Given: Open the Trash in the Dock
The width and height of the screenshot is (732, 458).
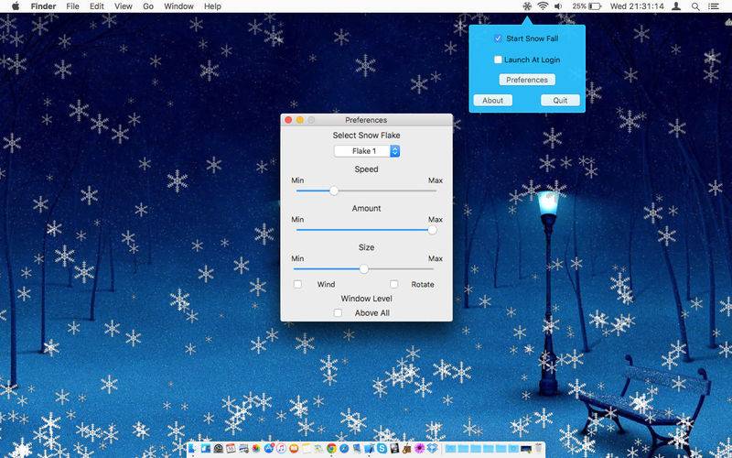Looking at the screenshot, I should pos(538,449).
